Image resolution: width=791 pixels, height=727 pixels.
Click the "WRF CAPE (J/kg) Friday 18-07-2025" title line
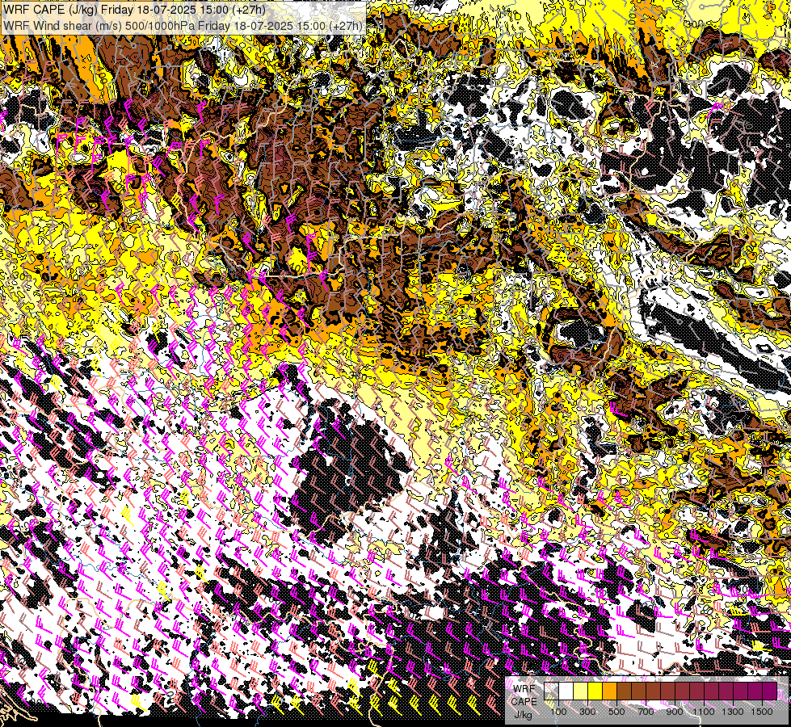(x=134, y=10)
